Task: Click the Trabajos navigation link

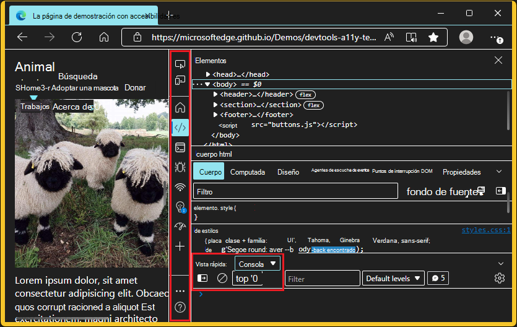Action: point(35,107)
